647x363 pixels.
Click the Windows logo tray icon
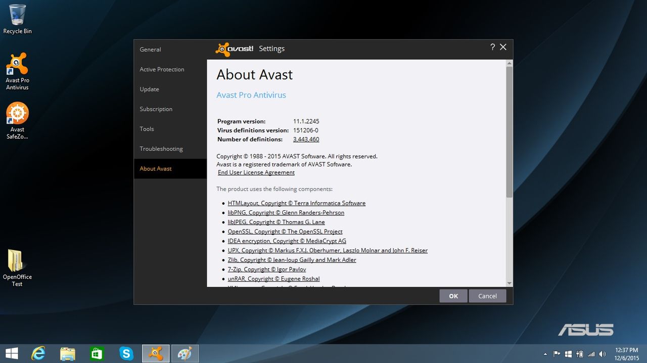[x=568, y=354]
